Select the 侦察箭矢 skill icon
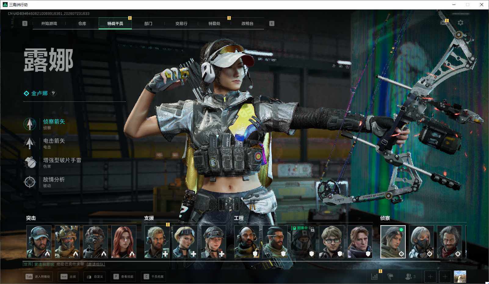 coord(30,124)
